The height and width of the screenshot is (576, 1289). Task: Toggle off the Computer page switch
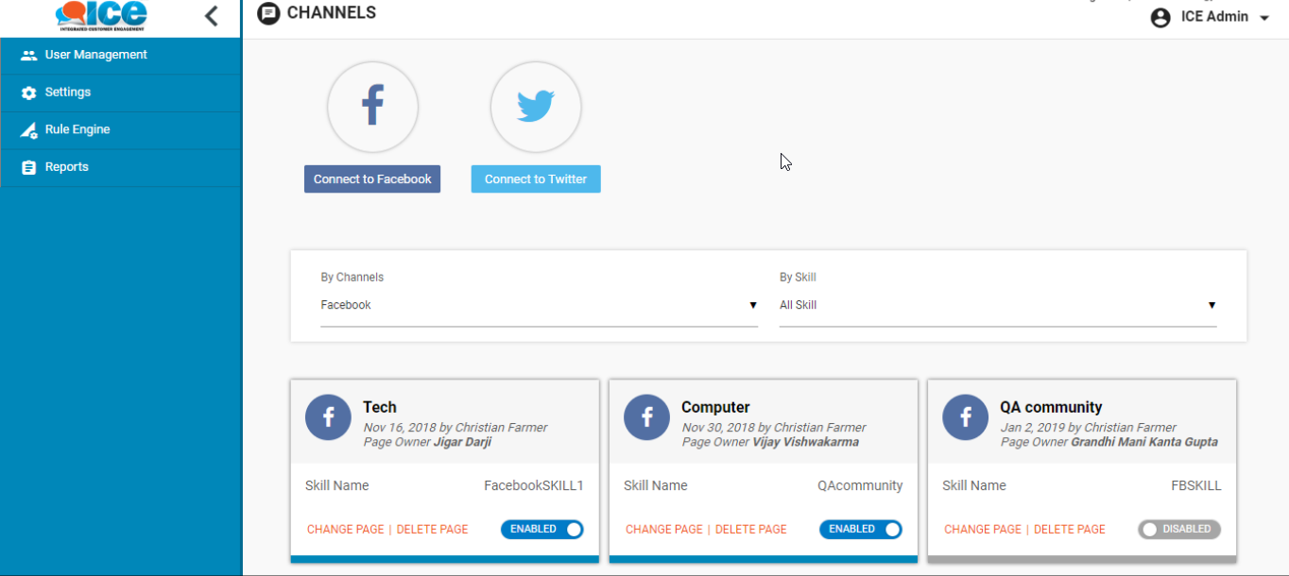861,530
